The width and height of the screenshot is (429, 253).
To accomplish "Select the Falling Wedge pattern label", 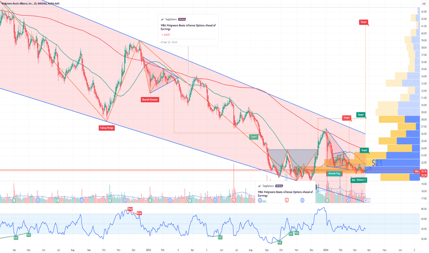I will click(107, 128).
